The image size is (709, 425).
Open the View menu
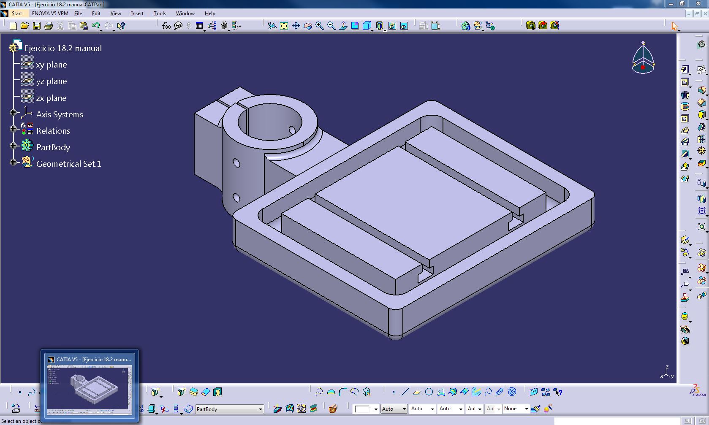(116, 14)
